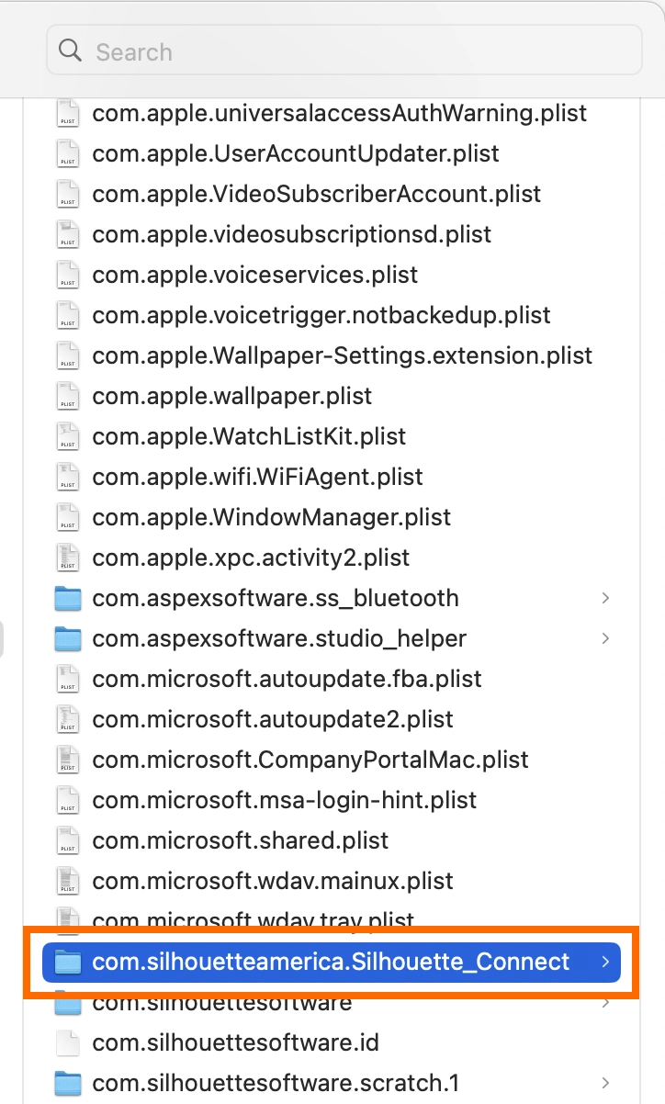Expand the com.silhouettesoftware.scratch.1 folder chevron
Screen dimensions: 665x1104
point(605,1084)
